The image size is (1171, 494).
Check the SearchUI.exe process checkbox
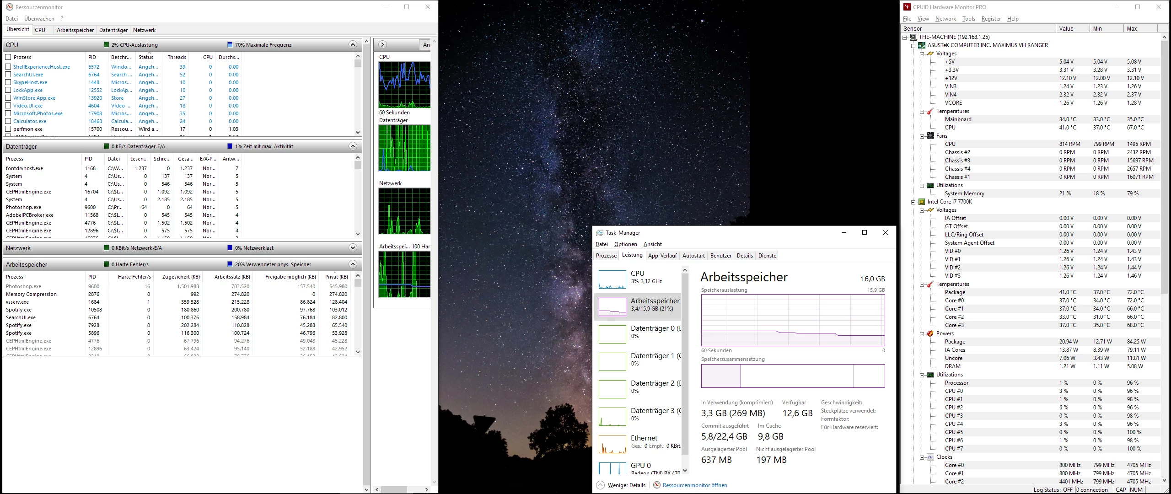[8, 75]
